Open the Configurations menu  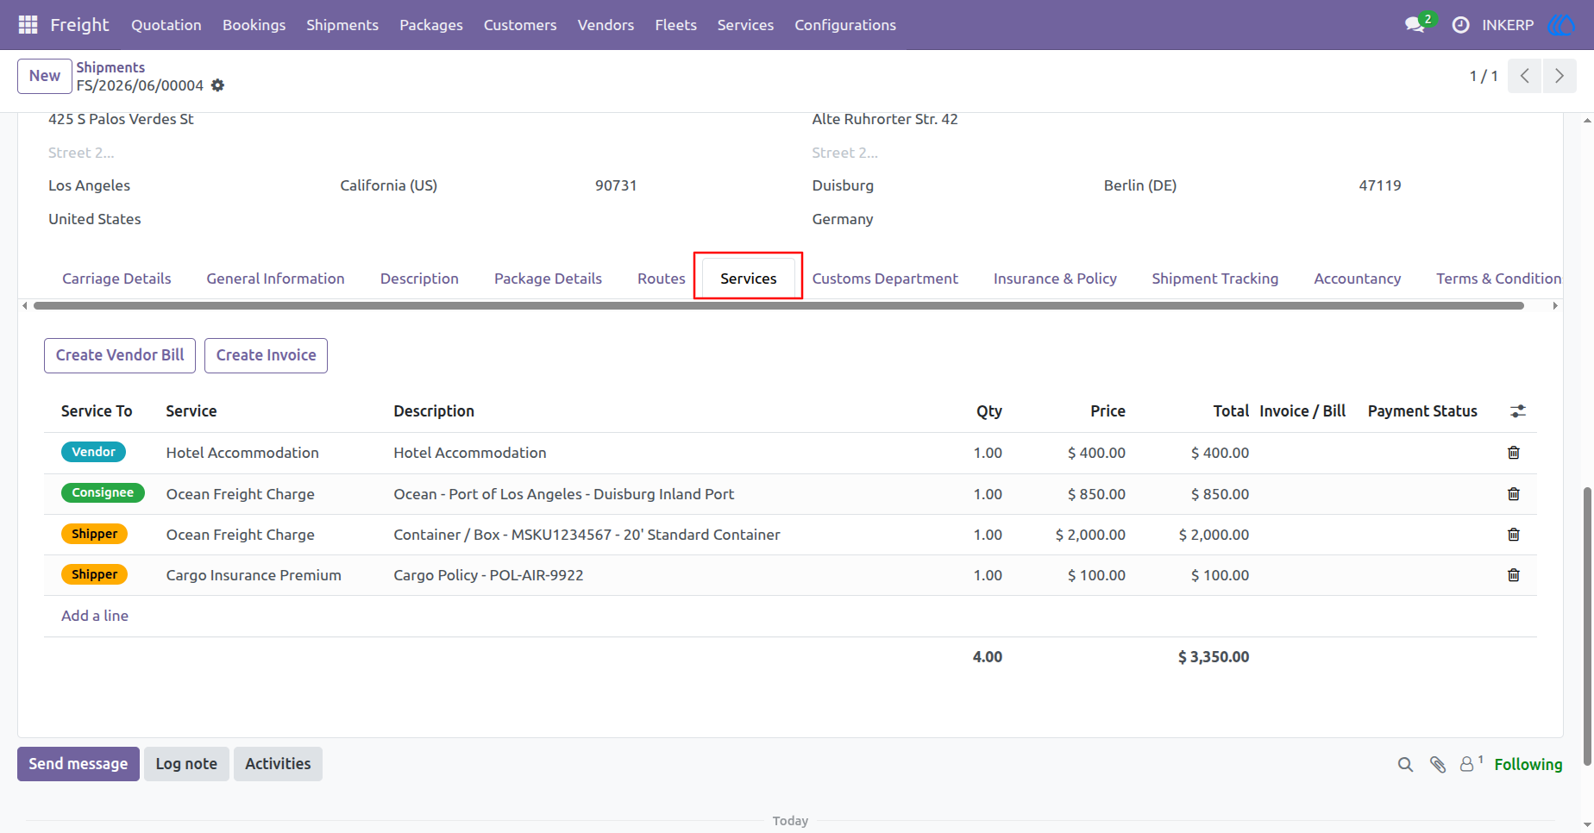pos(845,25)
